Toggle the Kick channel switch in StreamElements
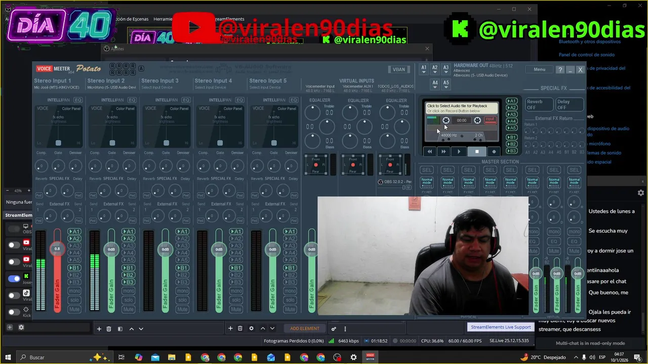 (x=14, y=312)
